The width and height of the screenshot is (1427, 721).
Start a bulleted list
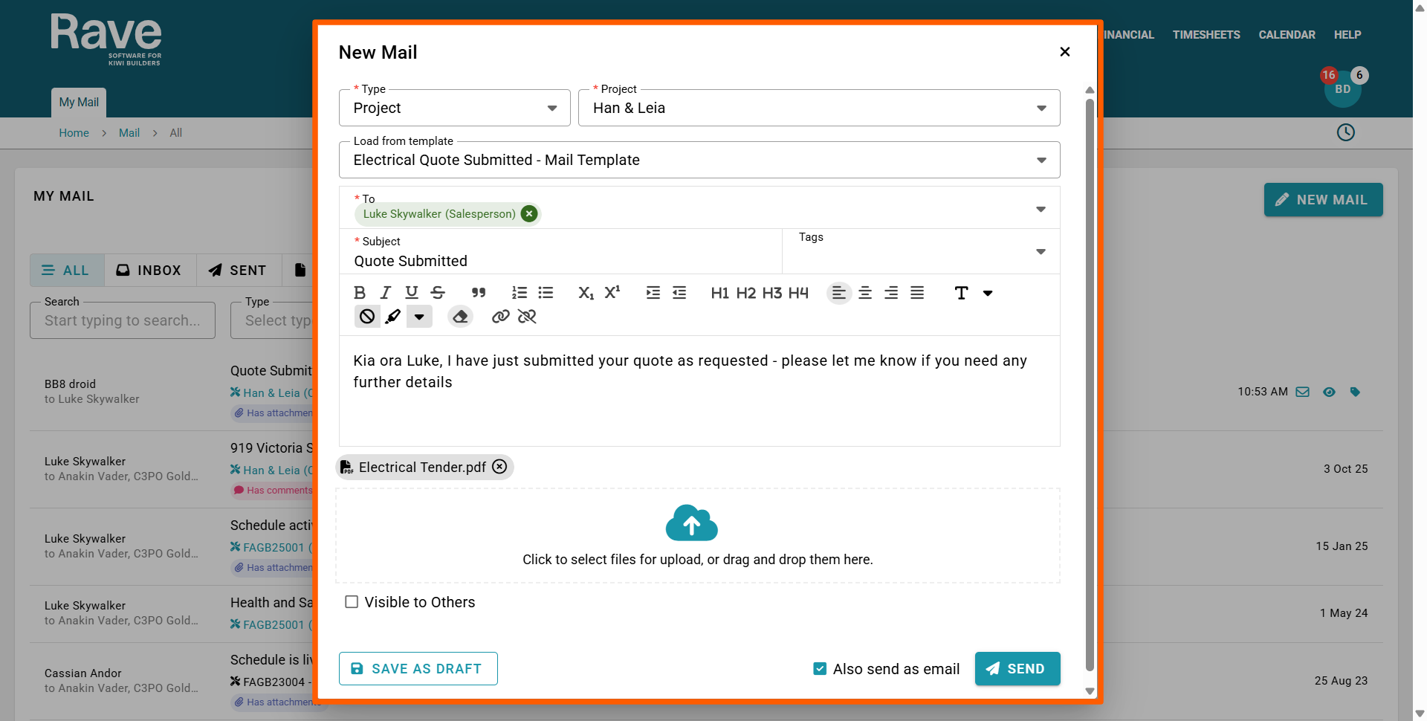(x=546, y=293)
